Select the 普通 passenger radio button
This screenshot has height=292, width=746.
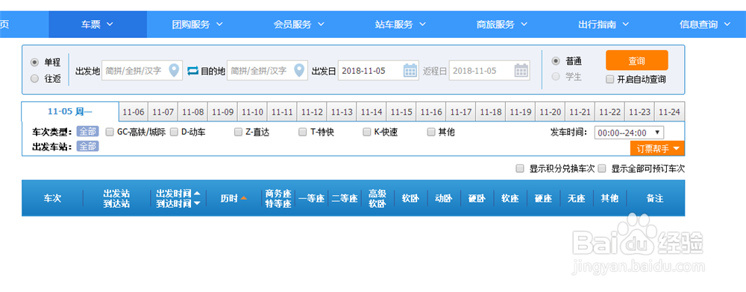[x=555, y=61]
